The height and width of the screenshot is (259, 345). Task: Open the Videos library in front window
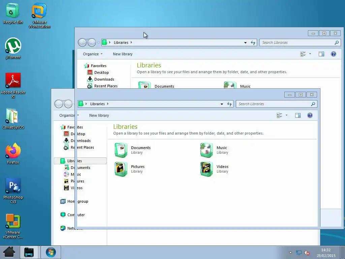pos(214,169)
